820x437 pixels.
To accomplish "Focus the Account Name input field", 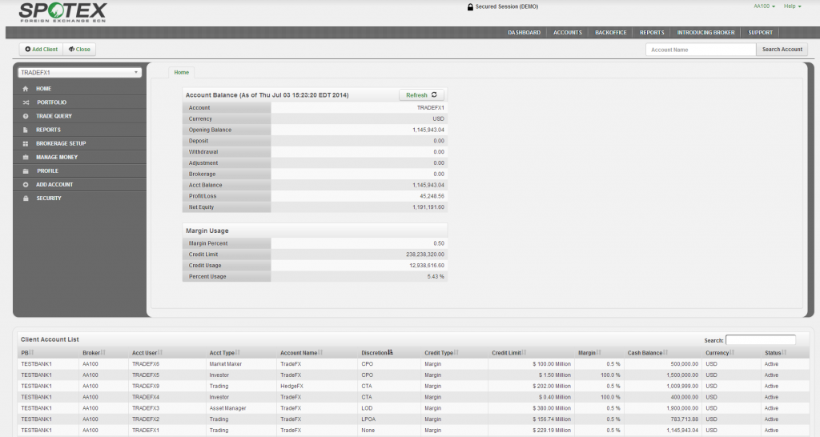I will pyautogui.click(x=701, y=50).
